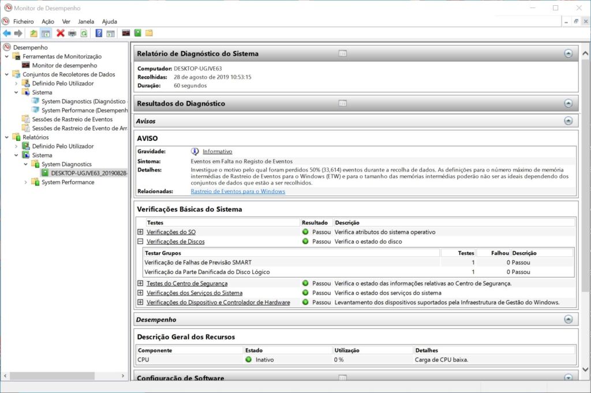This screenshot has height=393, width=591.
Task: Click the Testes do Centro de Segurança link
Action: 186,283
